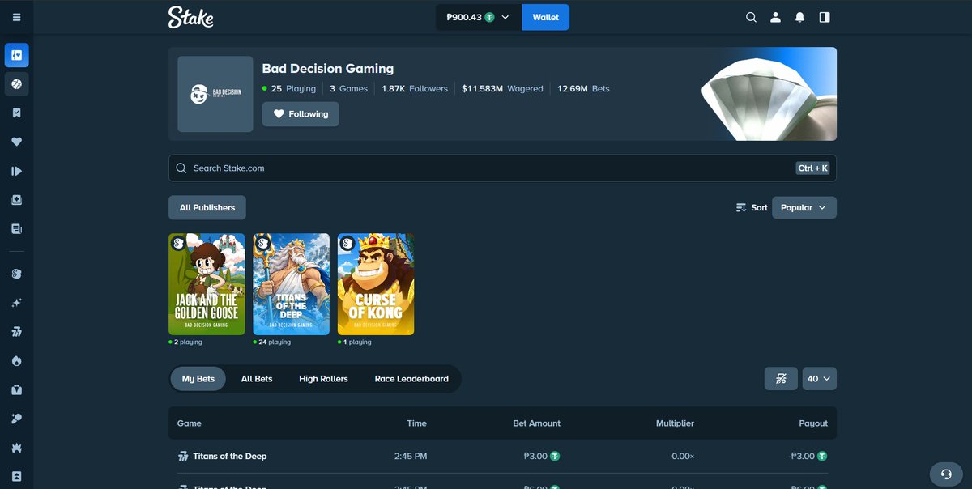This screenshot has height=489, width=972.
Task: Click the Bet Amount column header
Action: [537, 423]
